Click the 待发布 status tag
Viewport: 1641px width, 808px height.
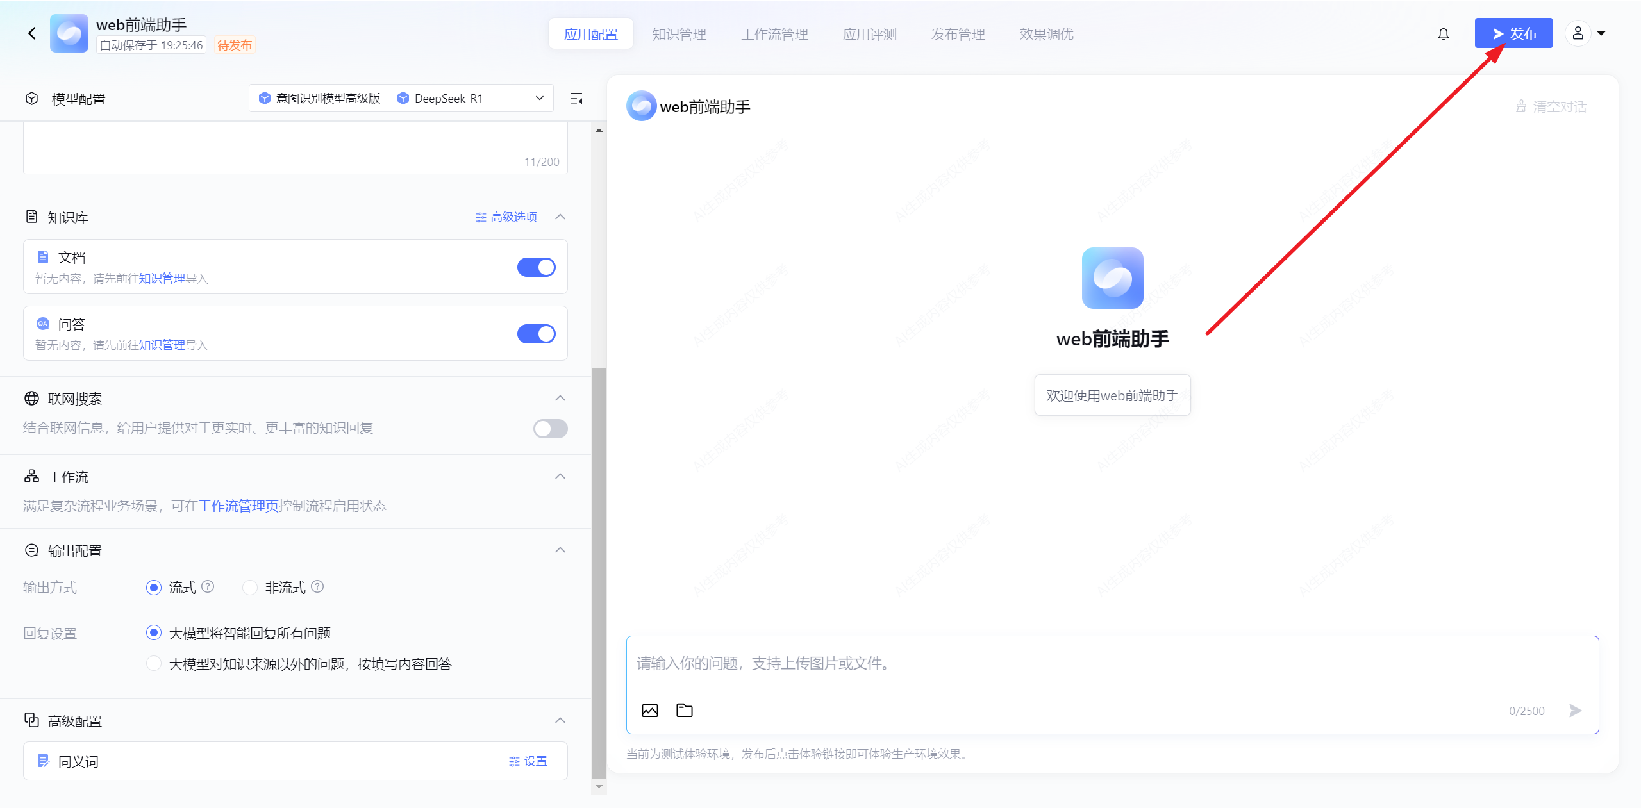pyautogui.click(x=235, y=45)
